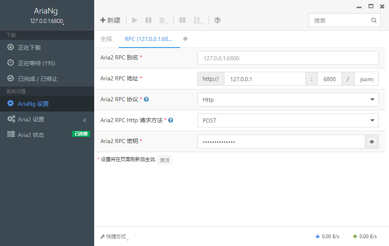Click the magnifier search icon
The width and height of the screenshot is (389, 246).
[374, 20]
